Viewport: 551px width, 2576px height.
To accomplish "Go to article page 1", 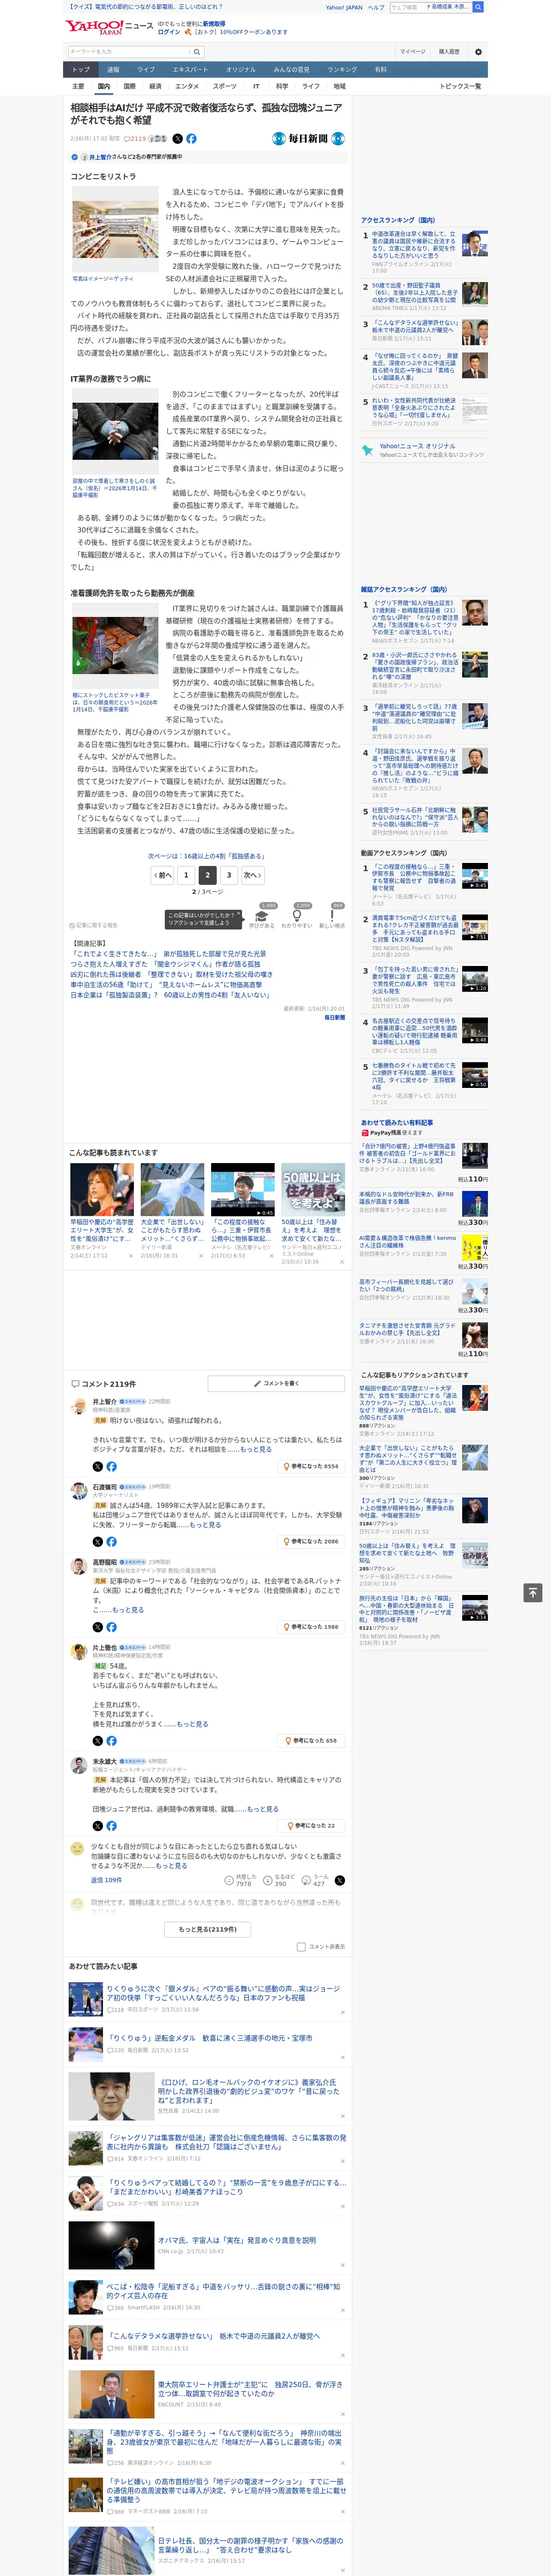I will (x=186, y=875).
